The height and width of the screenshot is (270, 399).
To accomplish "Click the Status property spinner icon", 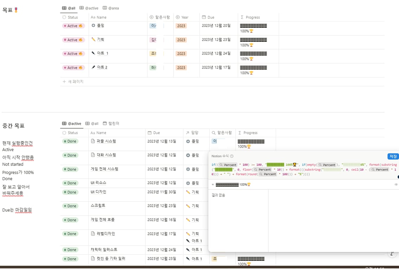I will 65,17.
